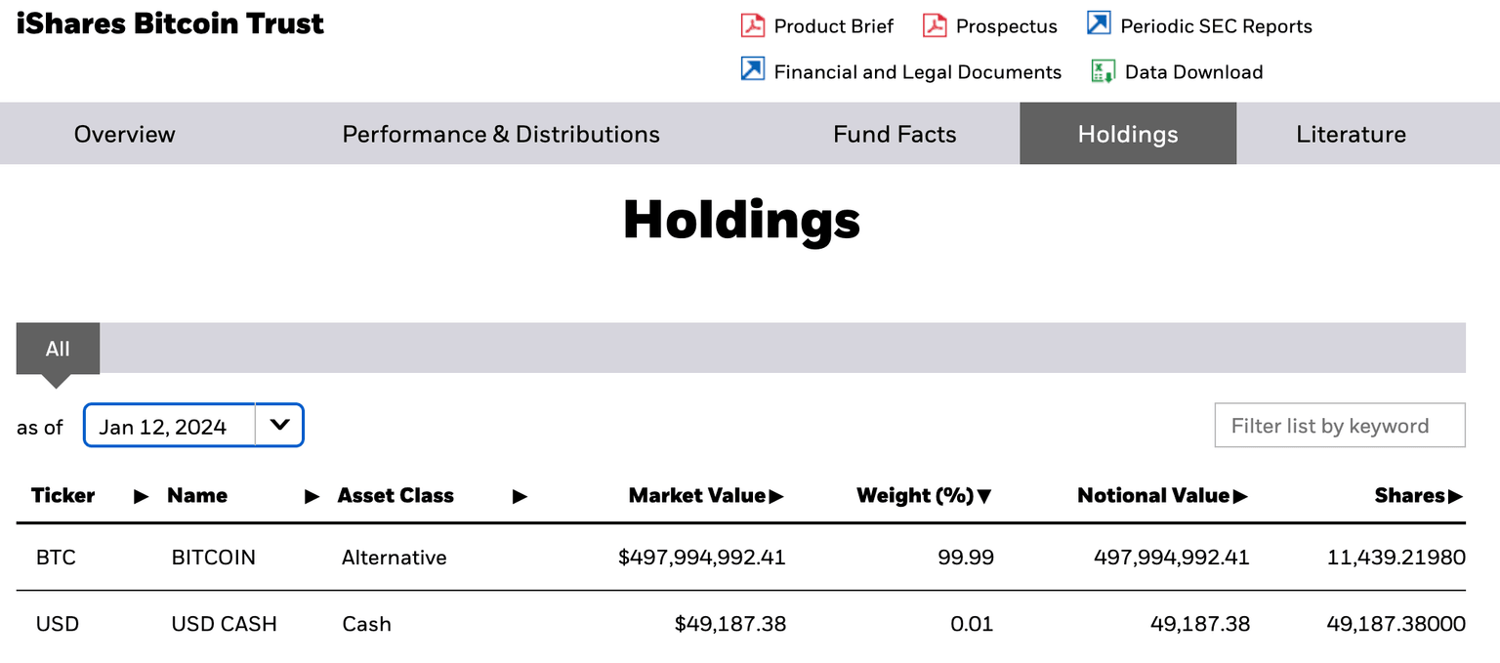Sort holdings by Weight (%) descending arrow
The height and width of the screenshot is (663, 1500).
[983, 496]
